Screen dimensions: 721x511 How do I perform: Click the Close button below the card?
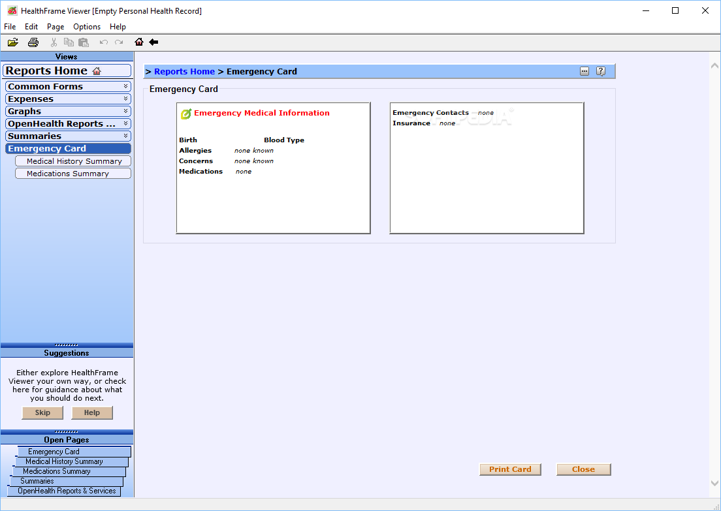coord(583,469)
